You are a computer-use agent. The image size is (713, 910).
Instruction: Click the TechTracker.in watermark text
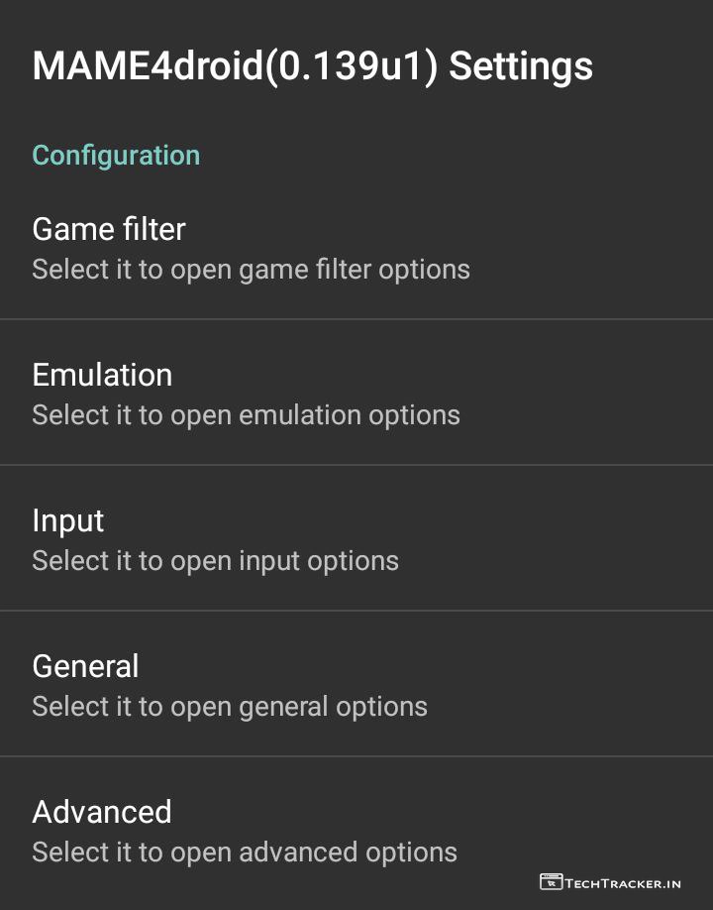point(624,882)
